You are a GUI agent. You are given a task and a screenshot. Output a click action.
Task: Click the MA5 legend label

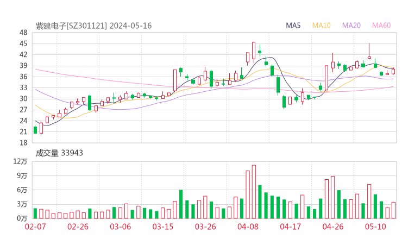click(293, 26)
